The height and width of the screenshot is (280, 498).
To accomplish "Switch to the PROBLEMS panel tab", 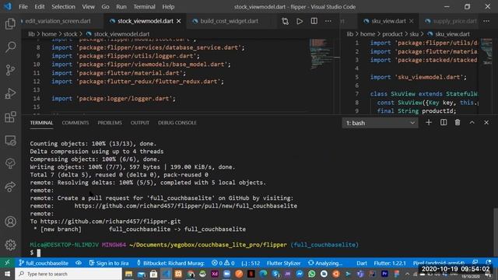I will coord(110,123).
